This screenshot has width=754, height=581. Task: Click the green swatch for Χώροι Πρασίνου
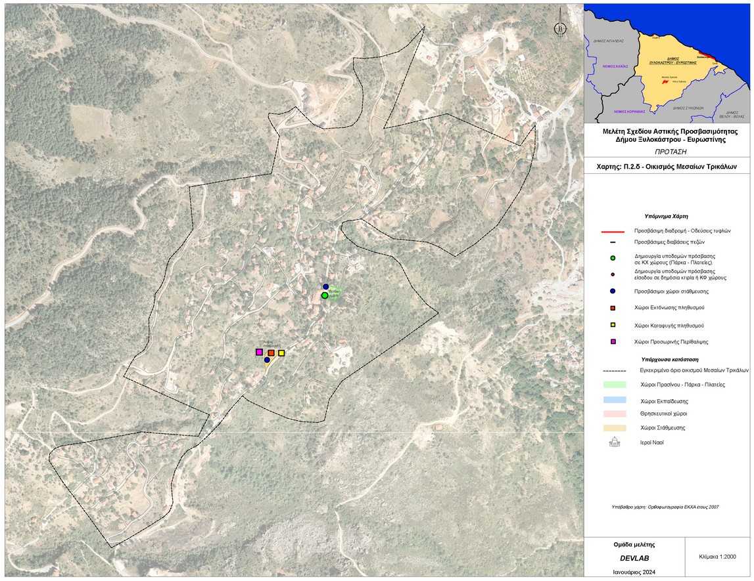click(614, 385)
